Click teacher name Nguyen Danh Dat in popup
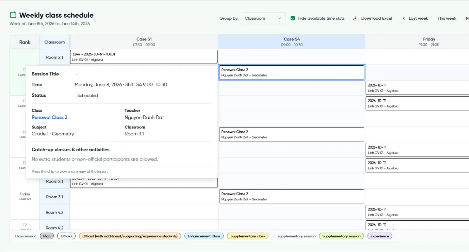The image size is (469, 252). (144, 117)
